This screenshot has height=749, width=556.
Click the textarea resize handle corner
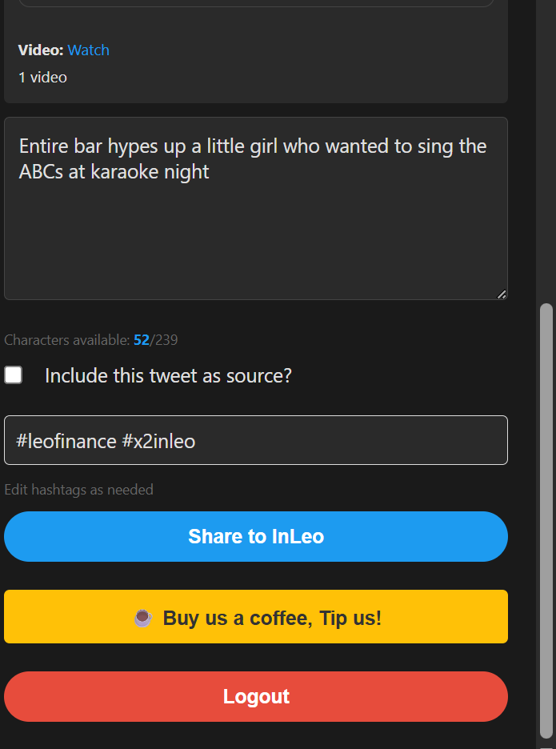[x=502, y=294]
